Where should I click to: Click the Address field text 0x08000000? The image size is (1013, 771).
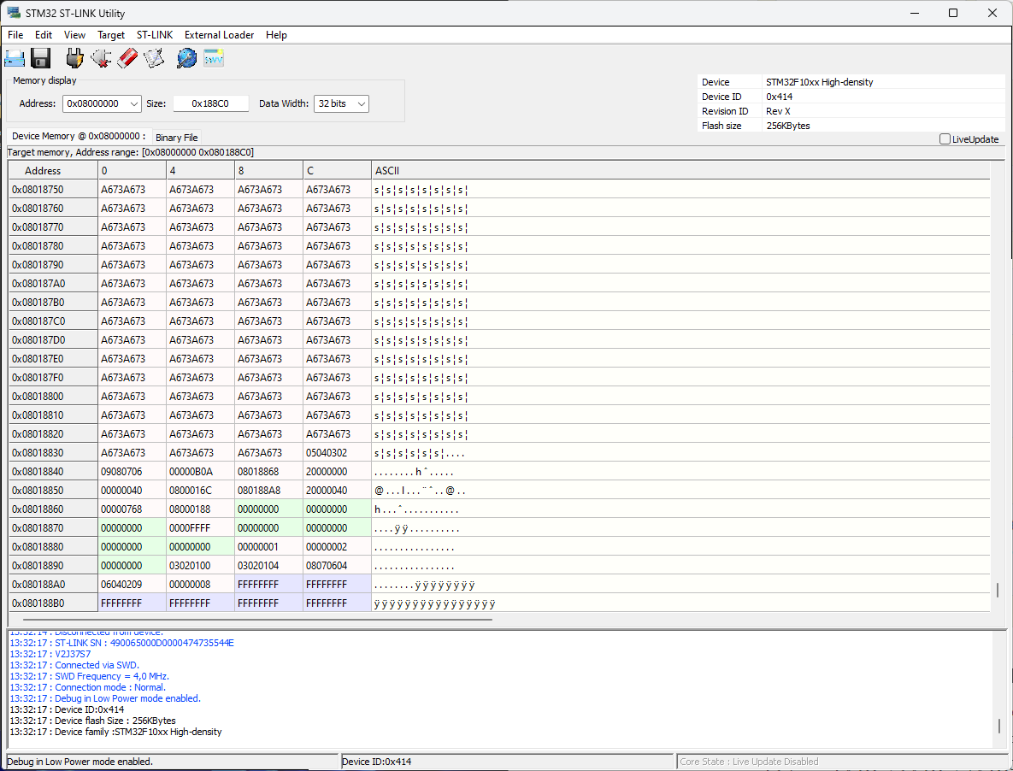93,103
